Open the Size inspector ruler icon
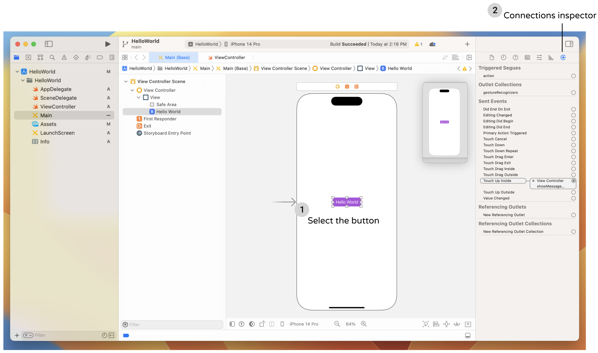The image size is (598, 353). coord(551,57)
